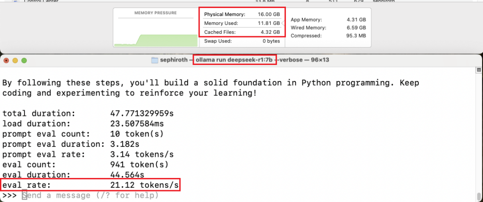Screen dimensions: 483x202
Task: Click the eval duration 44.564s line
Action: coord(73,175)
